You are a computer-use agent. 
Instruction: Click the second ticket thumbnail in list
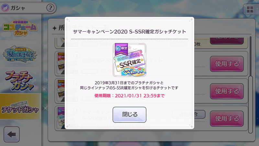click(x=61, y=63)
